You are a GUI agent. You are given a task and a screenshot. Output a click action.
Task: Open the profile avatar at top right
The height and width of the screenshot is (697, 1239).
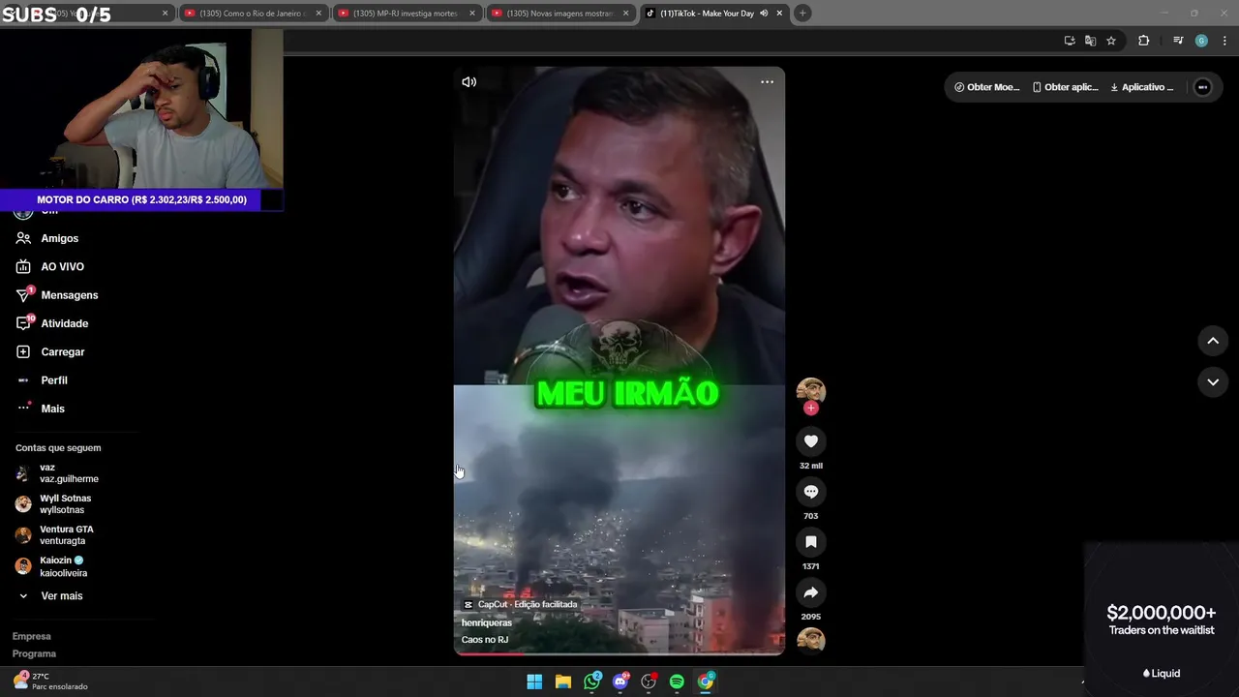pyautogui.click(x=1202, y=87)
